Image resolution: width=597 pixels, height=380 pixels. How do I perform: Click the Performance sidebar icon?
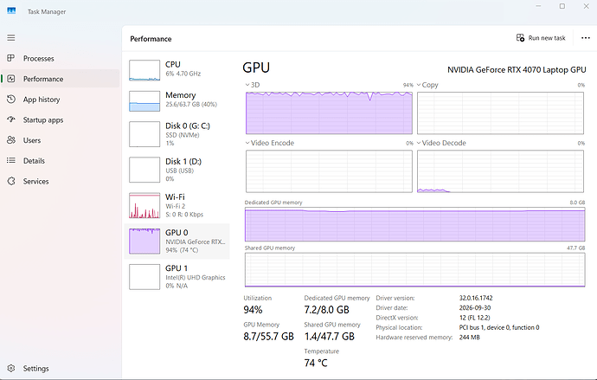click(11, 79)
